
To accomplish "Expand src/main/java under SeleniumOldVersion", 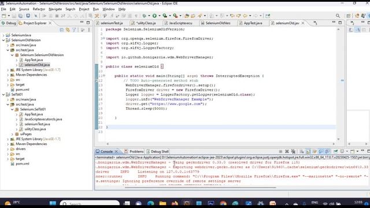I will coord(8,45).
